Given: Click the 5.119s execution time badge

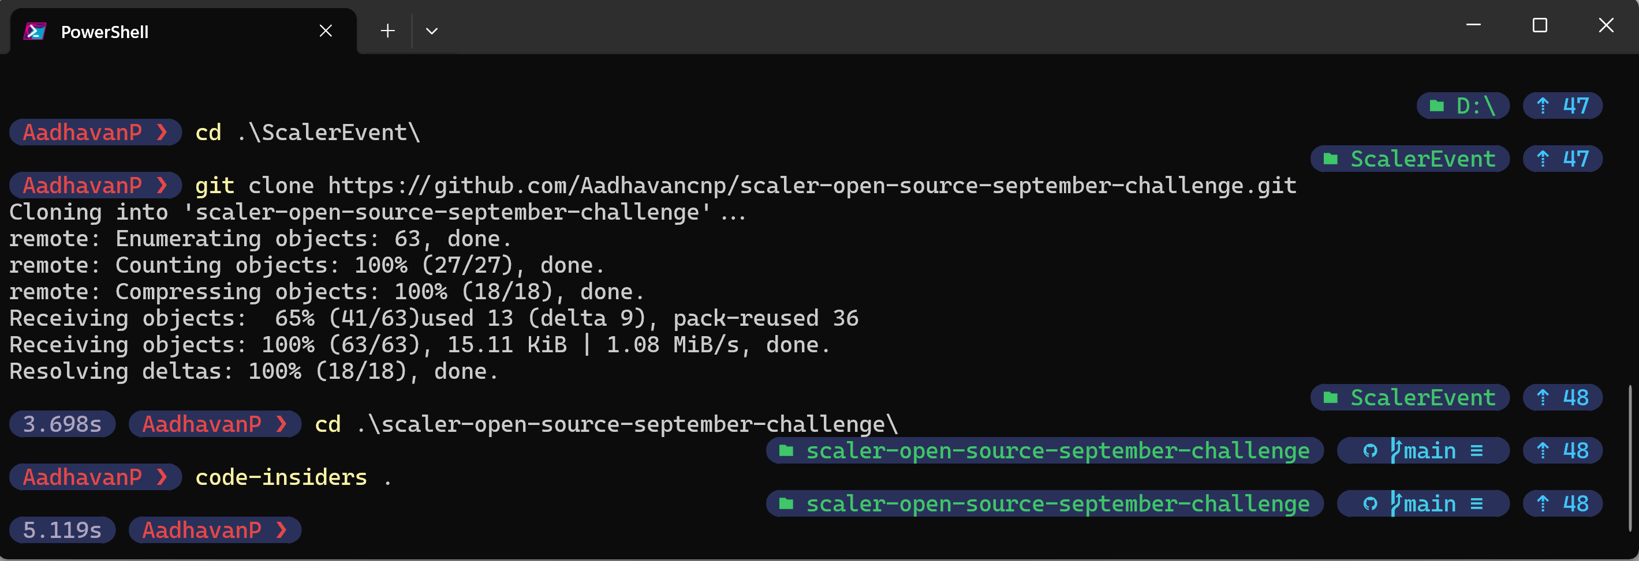Looking at the screenshot, I should click(x=62, y=530).
